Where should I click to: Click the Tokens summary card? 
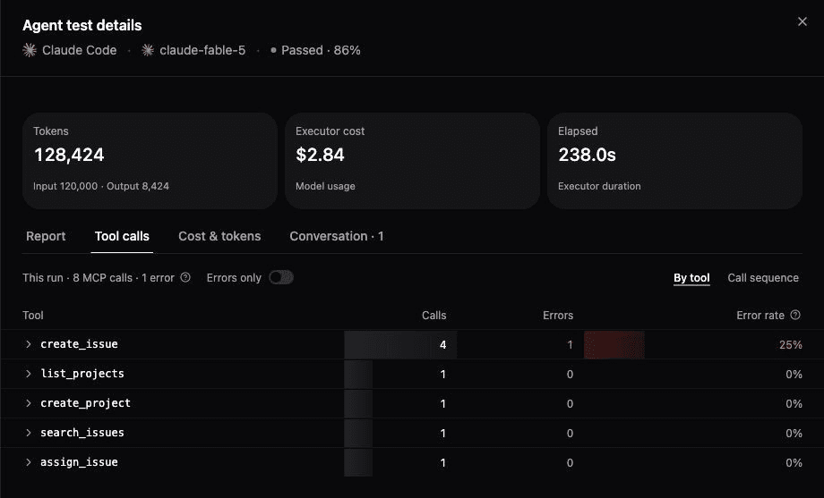(150, 161)
